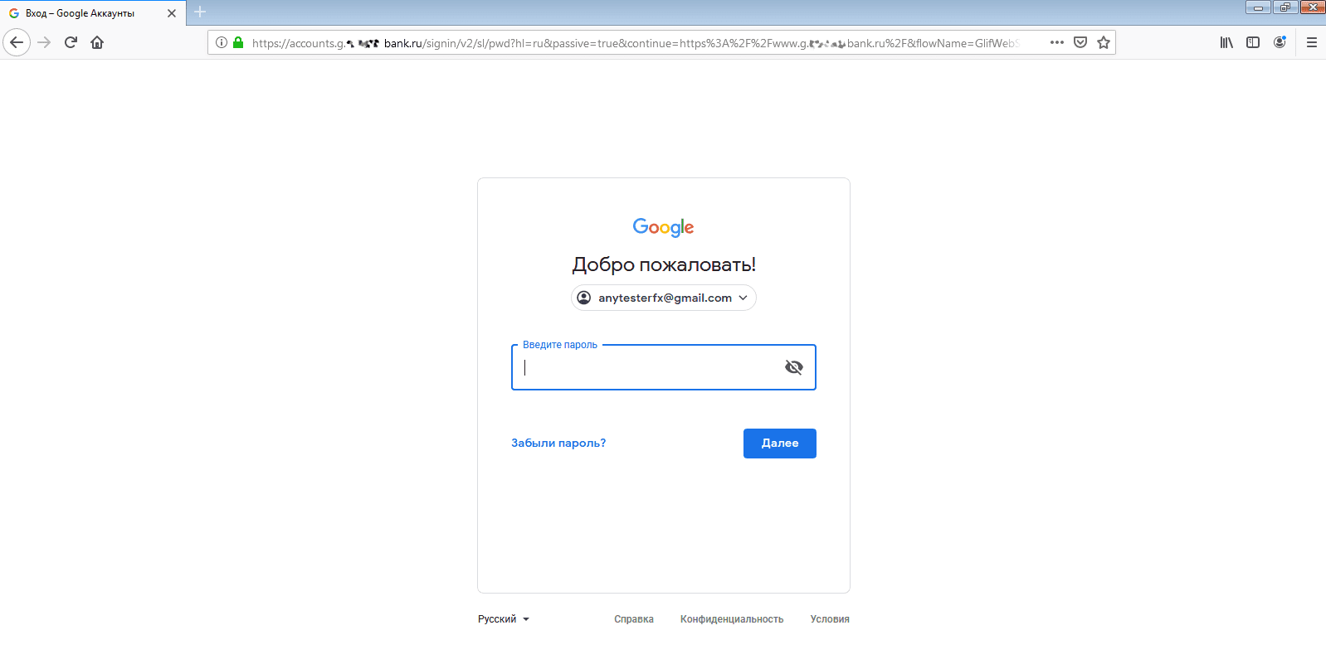Open a new browser tab
1326x669 pixels.
click(x=200, y=12)
